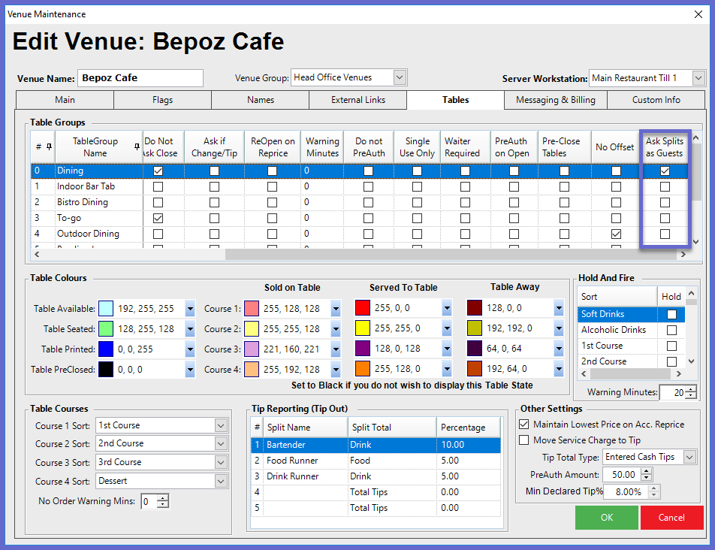Enable Waiter Required for Bistro Dining
The height and width of the screenshot is (550, 715).
pos(465,202)
